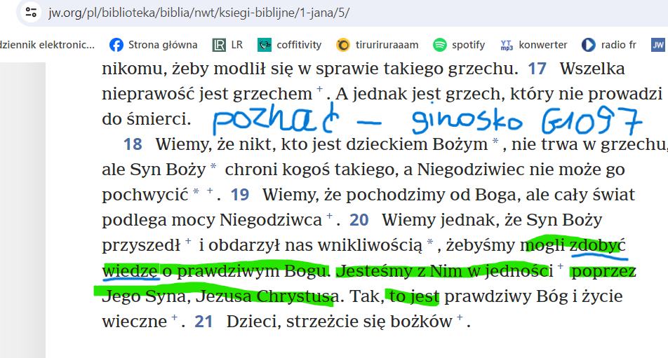Click the site information icon in address bar

point(32,13)
